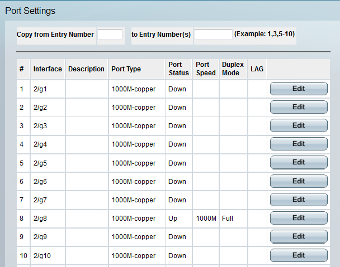340x267 pixels.
Task: Edit port 2/g5 settings
Action: pyautogui.click(x=299, y=162)
